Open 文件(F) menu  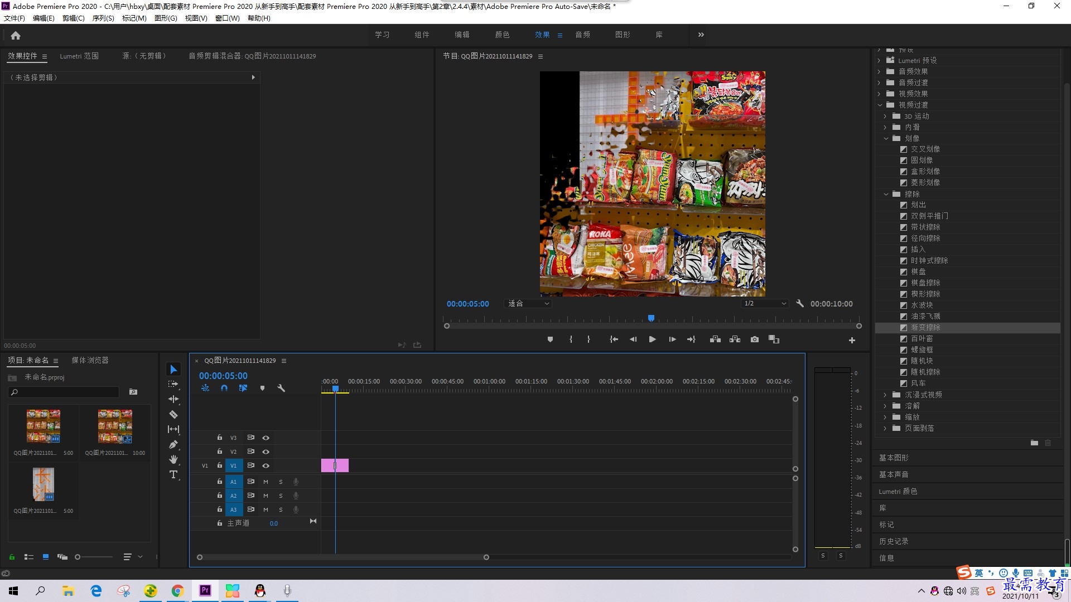(x=15, y=18)
